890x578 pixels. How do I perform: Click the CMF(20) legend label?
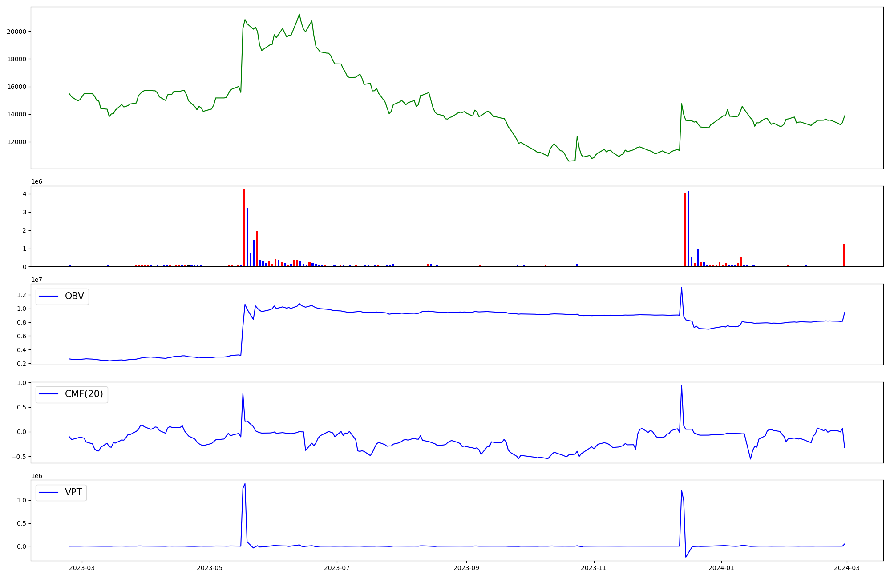[84, 394]
